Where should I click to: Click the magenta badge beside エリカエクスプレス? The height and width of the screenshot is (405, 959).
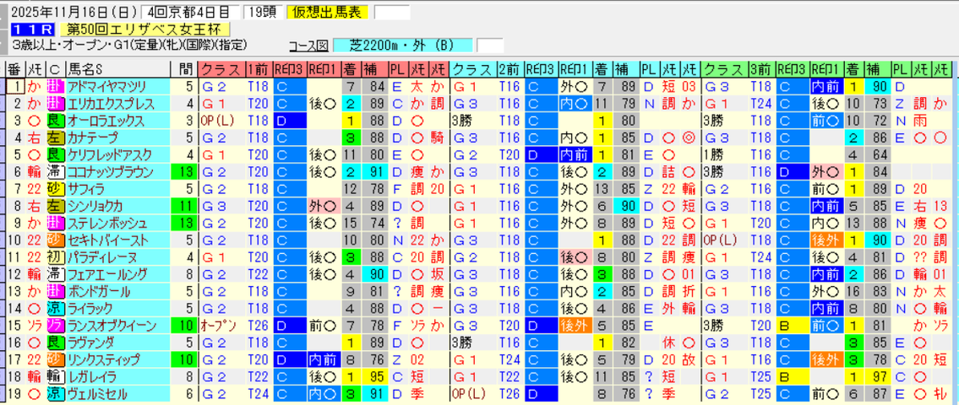click(55, 103)
